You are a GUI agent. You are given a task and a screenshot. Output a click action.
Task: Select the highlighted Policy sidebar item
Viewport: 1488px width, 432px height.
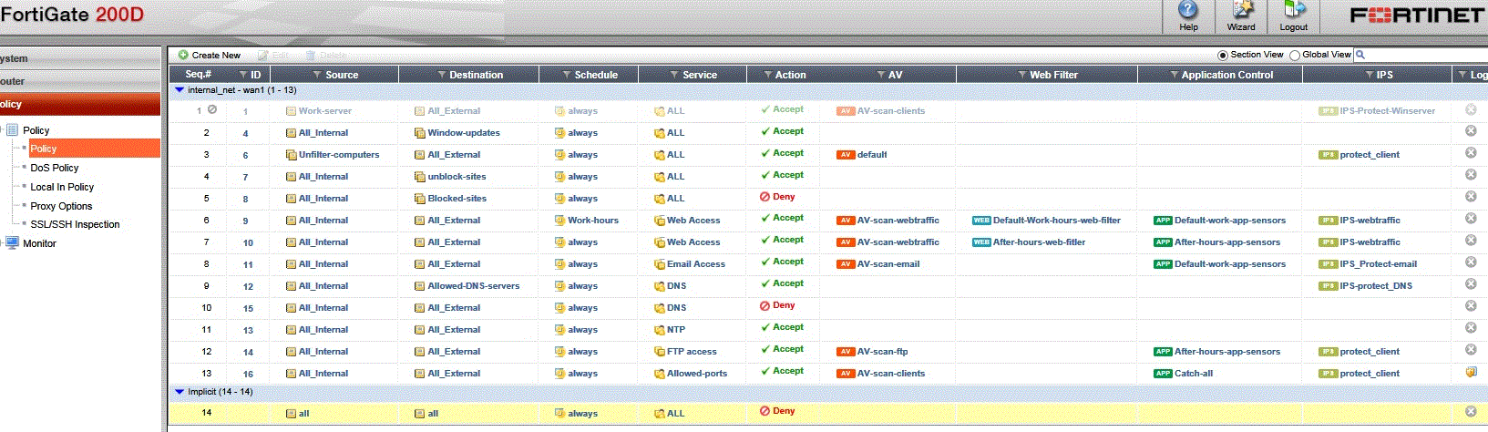tap(94, 149)
